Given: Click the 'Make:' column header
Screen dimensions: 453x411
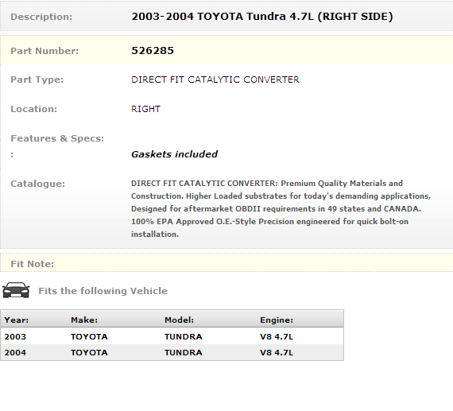Looking at the screenshot, I should [84, 320].
